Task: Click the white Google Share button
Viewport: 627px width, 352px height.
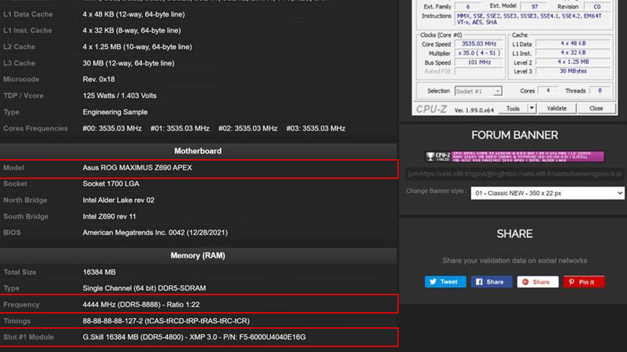Action: point(537,282)
